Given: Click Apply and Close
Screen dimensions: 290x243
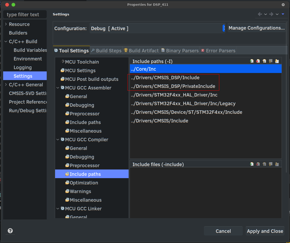Looking at the screenshot, I should [265, 231].
